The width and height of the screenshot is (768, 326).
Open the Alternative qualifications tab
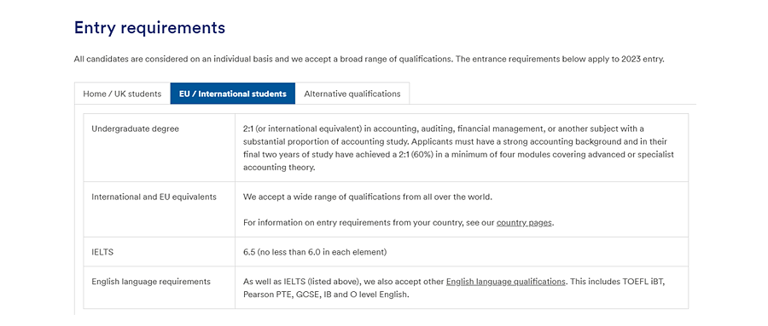(x=352, y=94)
